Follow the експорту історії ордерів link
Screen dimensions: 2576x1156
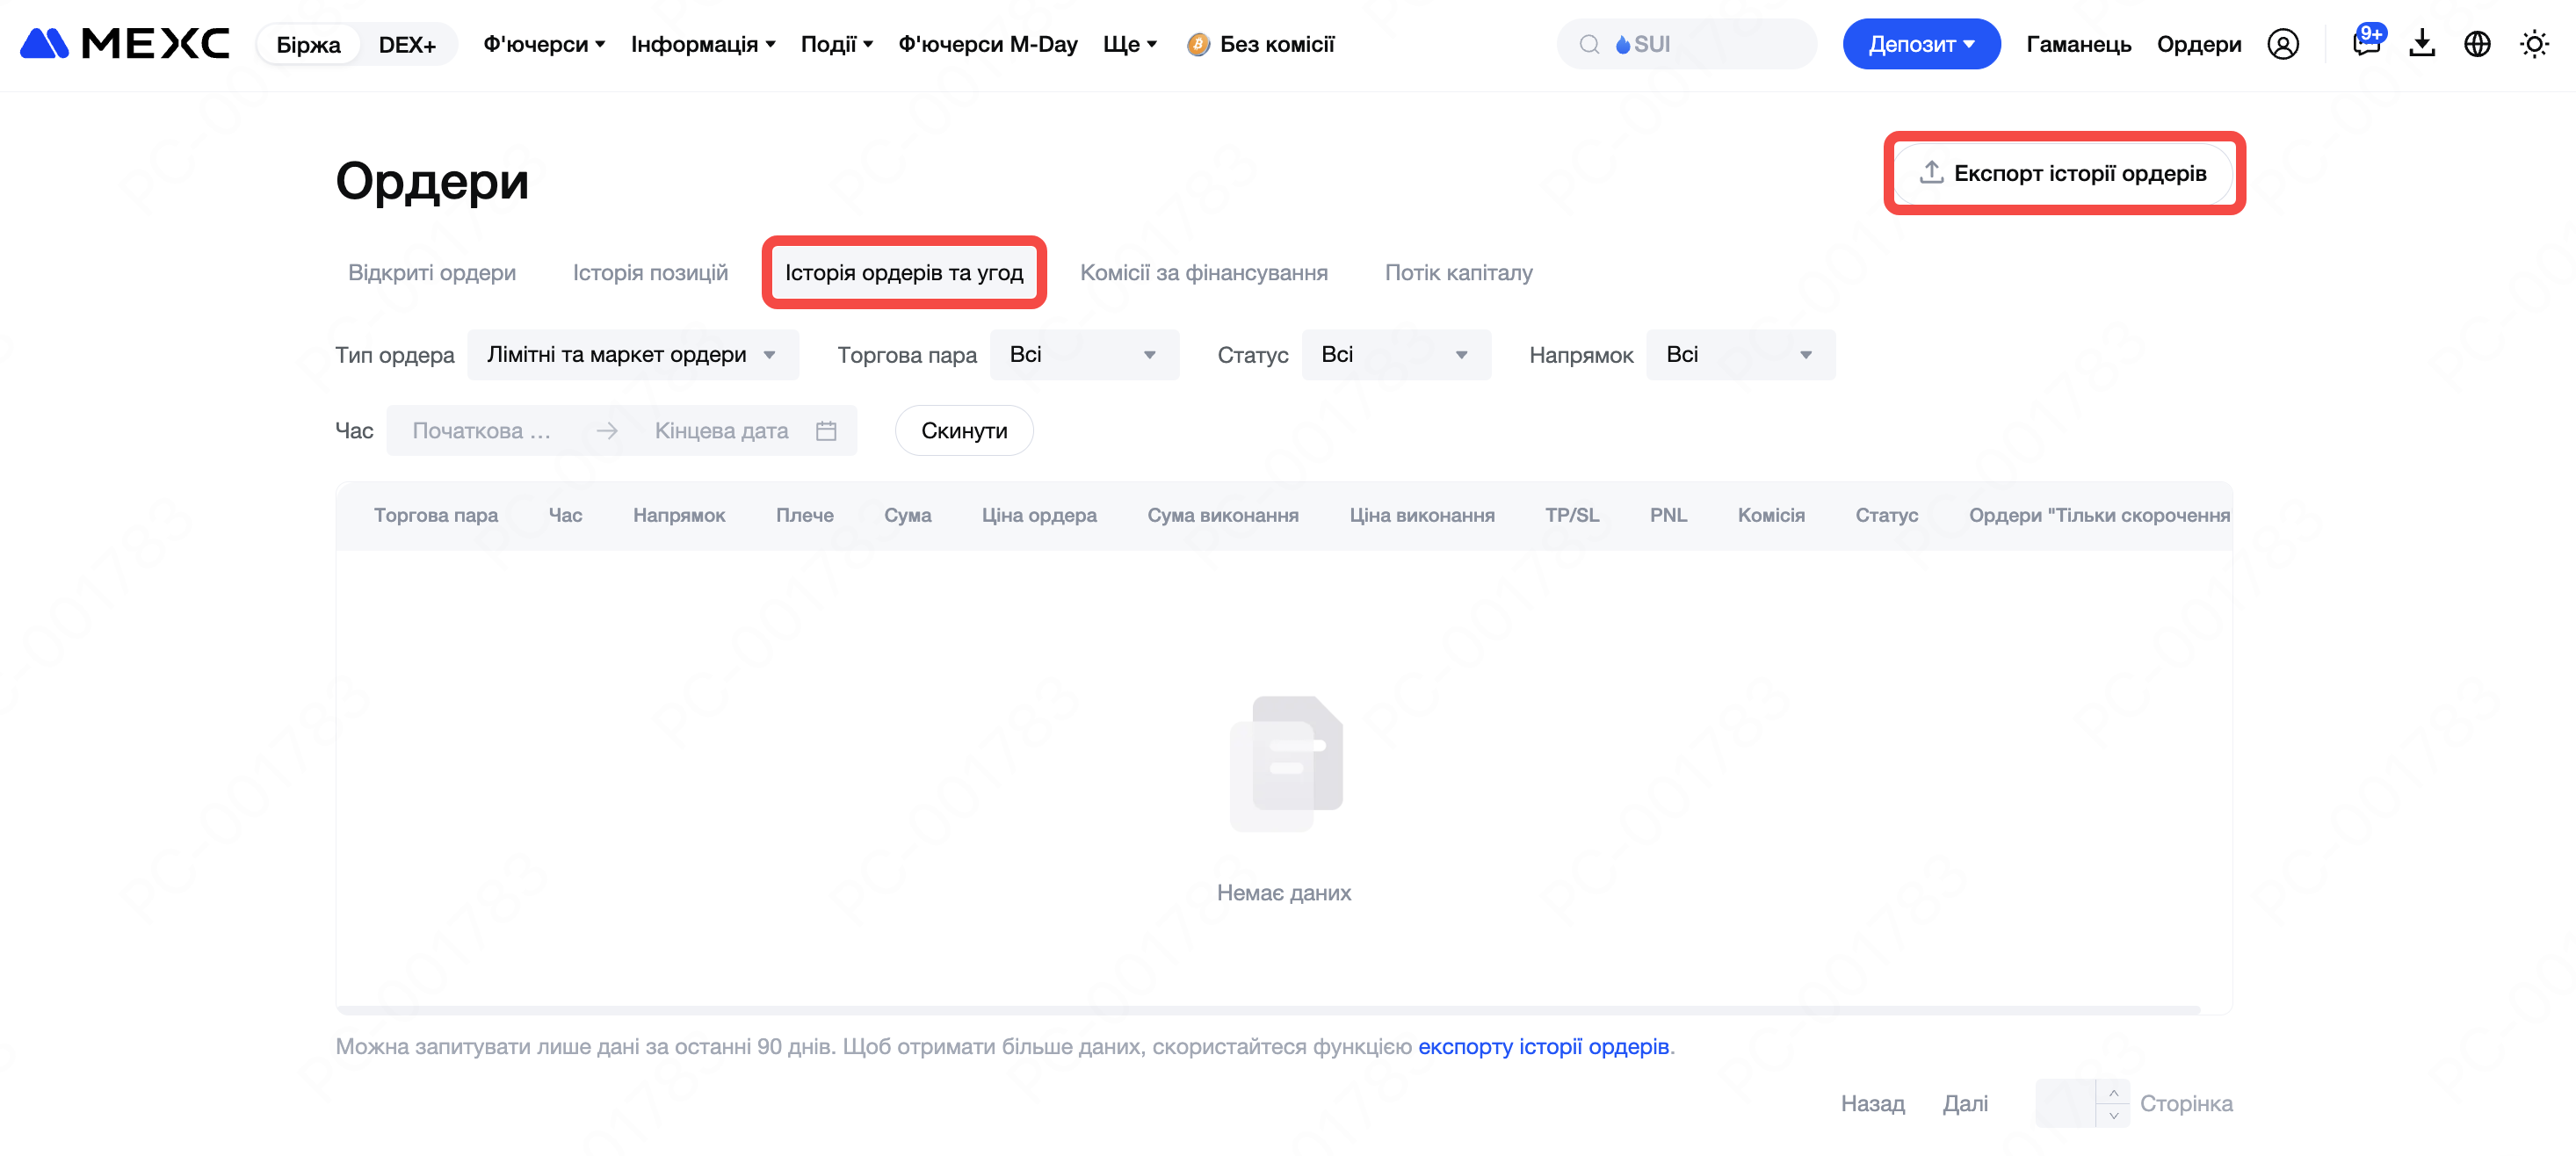[1543, 1047]
